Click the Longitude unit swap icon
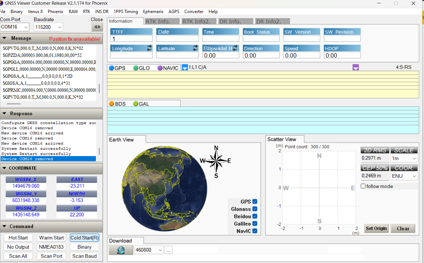The height and width of the screenshot is (263, 424). point(149,48)
